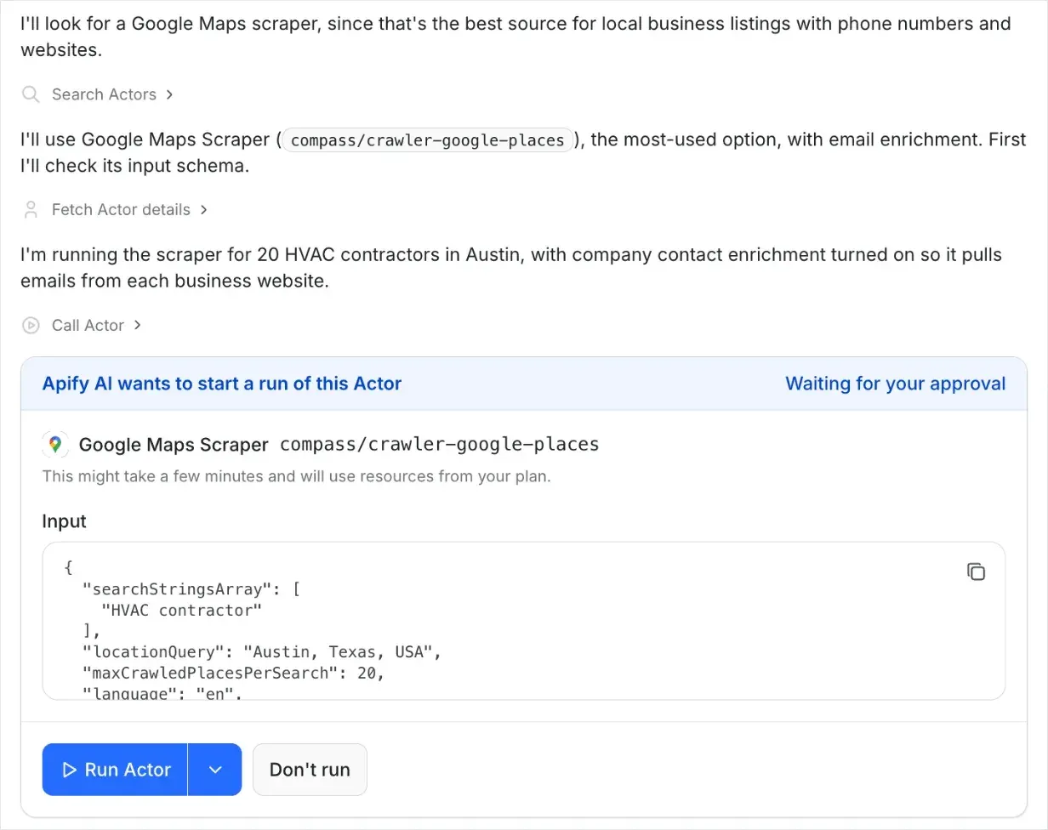Click the Search Actors magnifier icon
Viewport: 1048px width, 830px height.
(31, 94)
